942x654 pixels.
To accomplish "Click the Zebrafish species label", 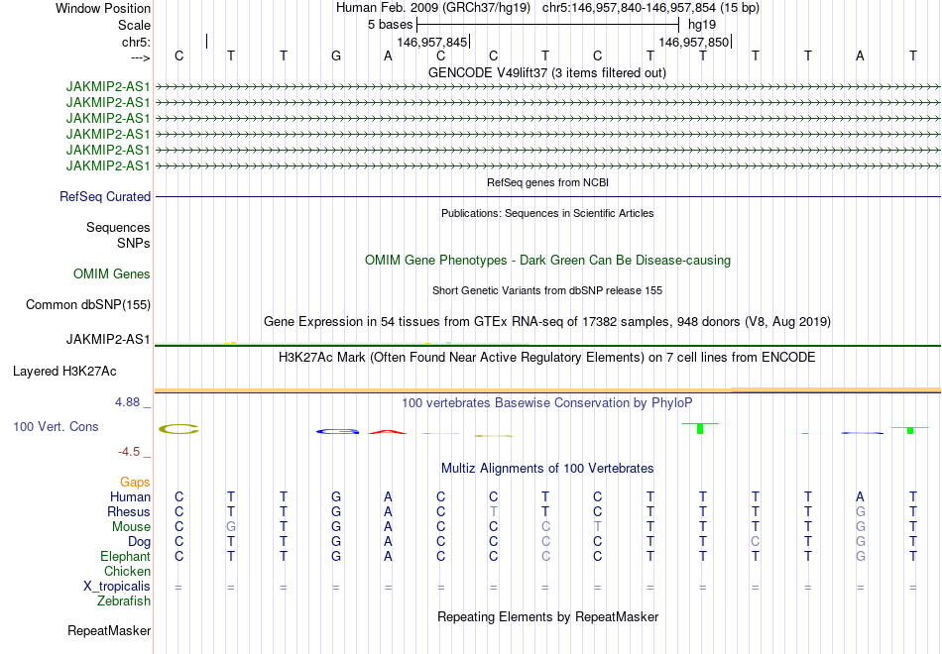I will pyautogui.click(x=124, y=600).
